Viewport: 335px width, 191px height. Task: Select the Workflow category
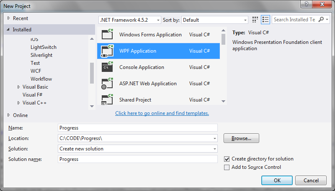41,79
